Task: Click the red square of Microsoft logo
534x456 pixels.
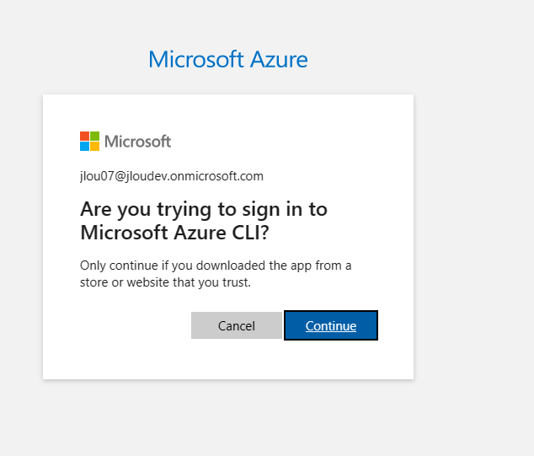Action: coord(84,136)
